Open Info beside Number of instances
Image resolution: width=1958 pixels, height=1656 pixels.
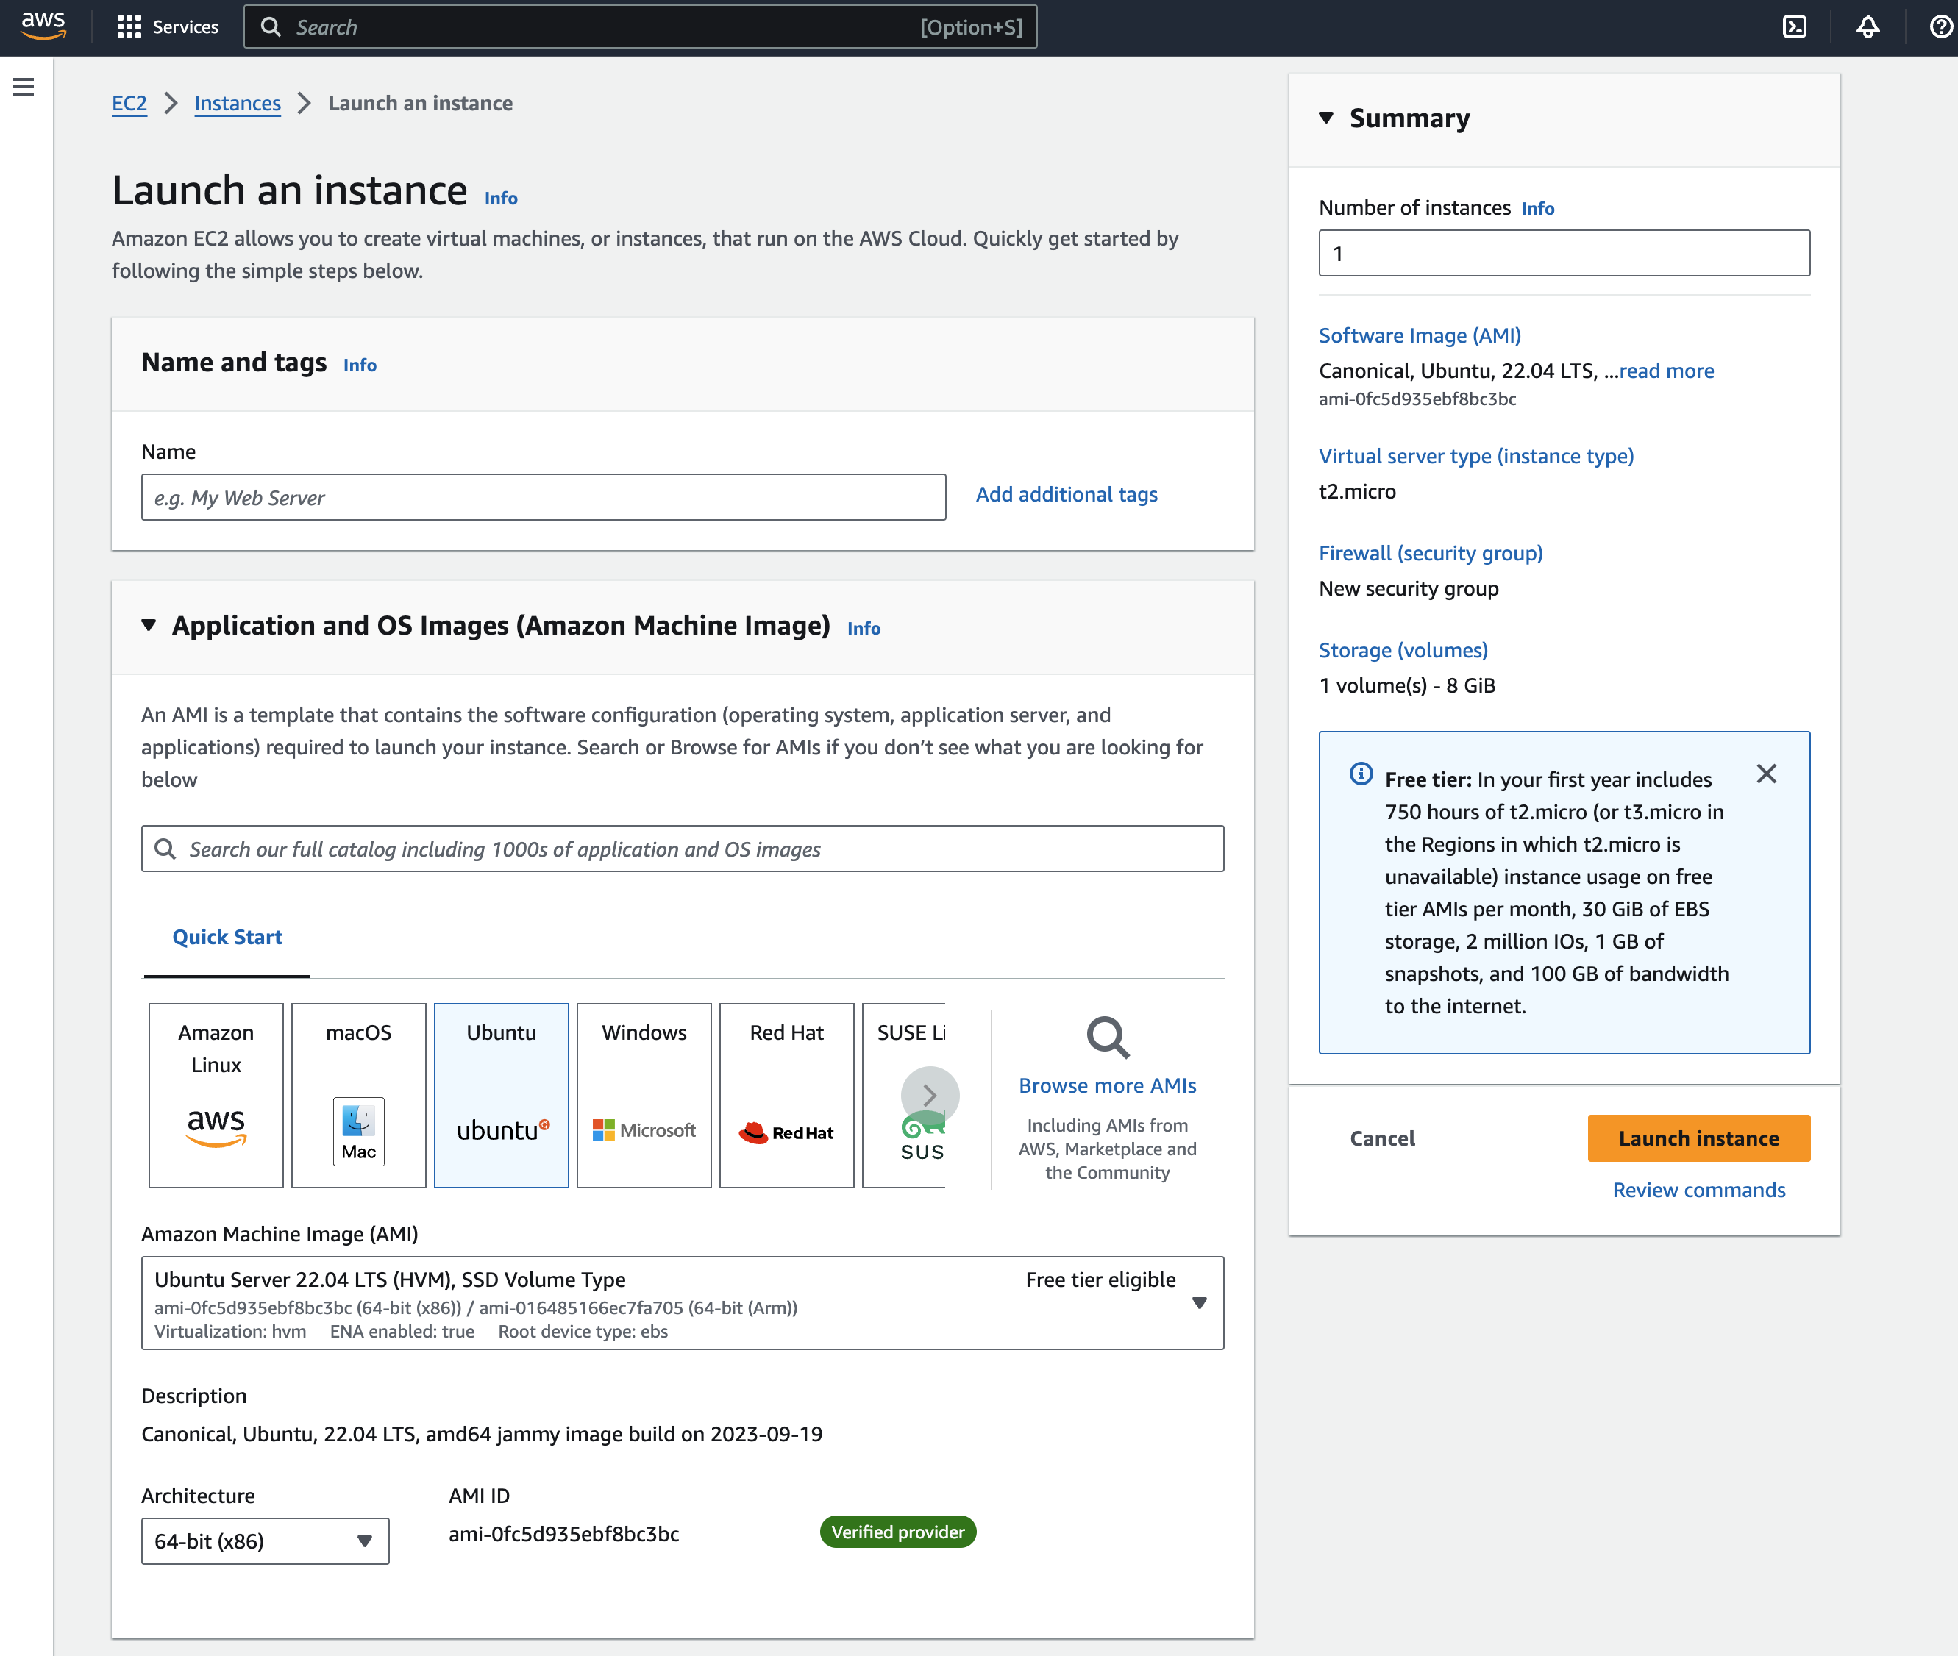pyautogui.click(x=1538, y=208)
